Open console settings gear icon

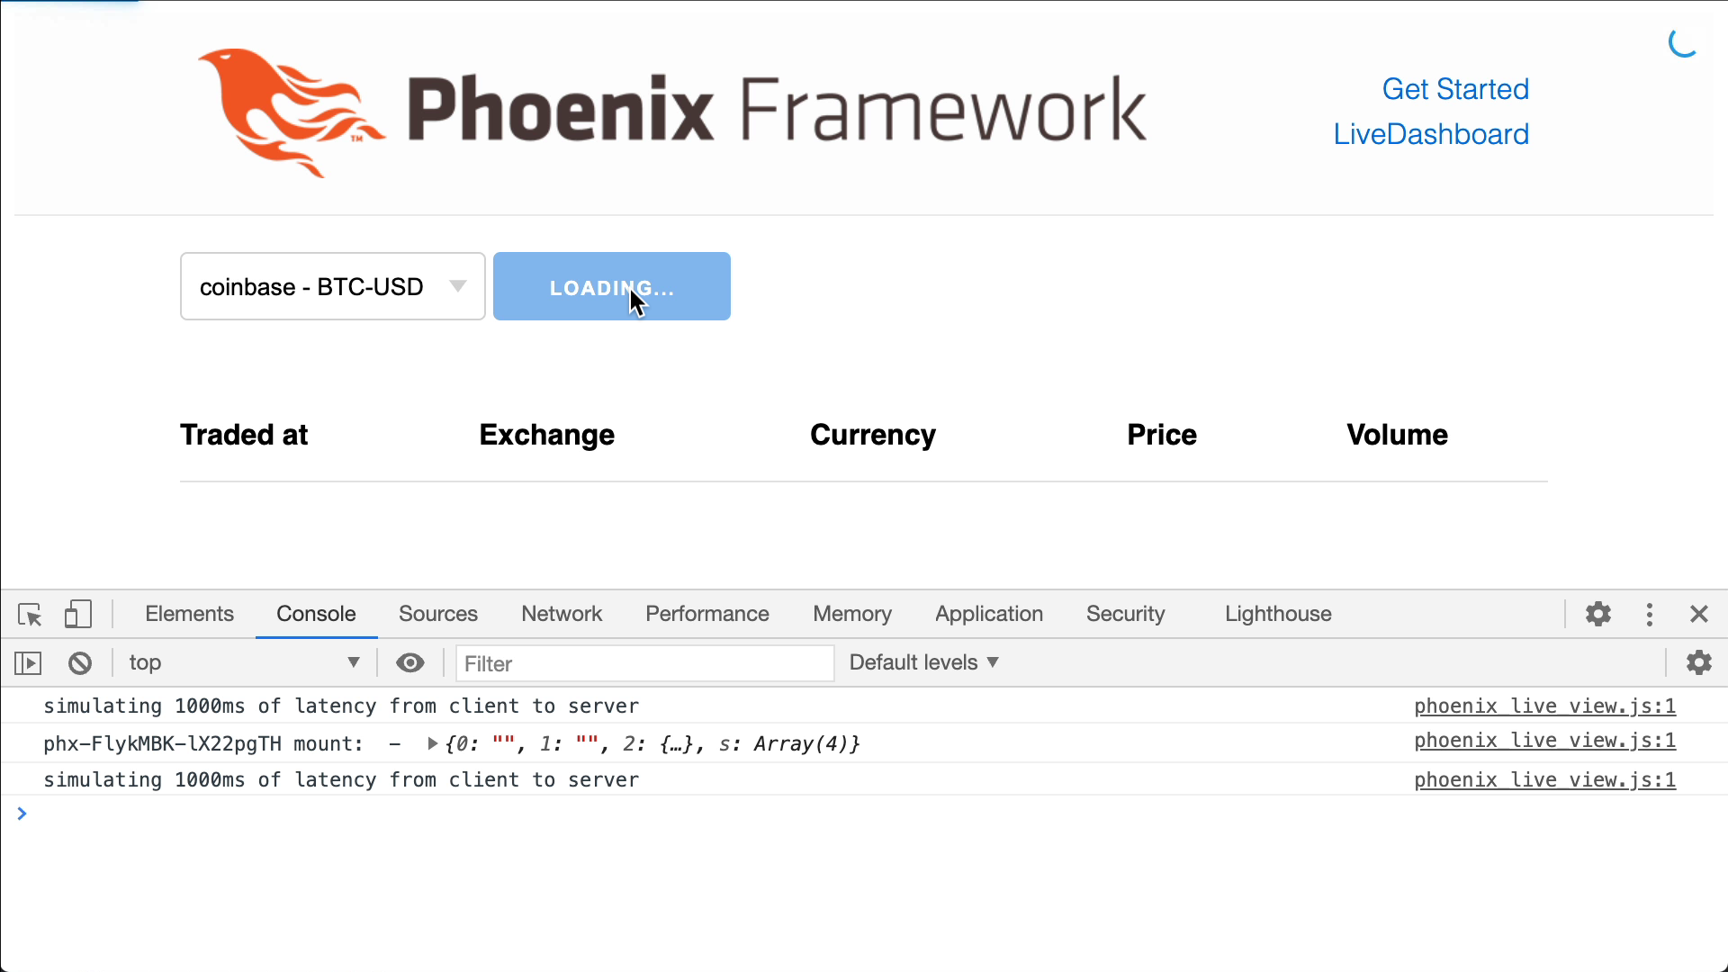1699,662
